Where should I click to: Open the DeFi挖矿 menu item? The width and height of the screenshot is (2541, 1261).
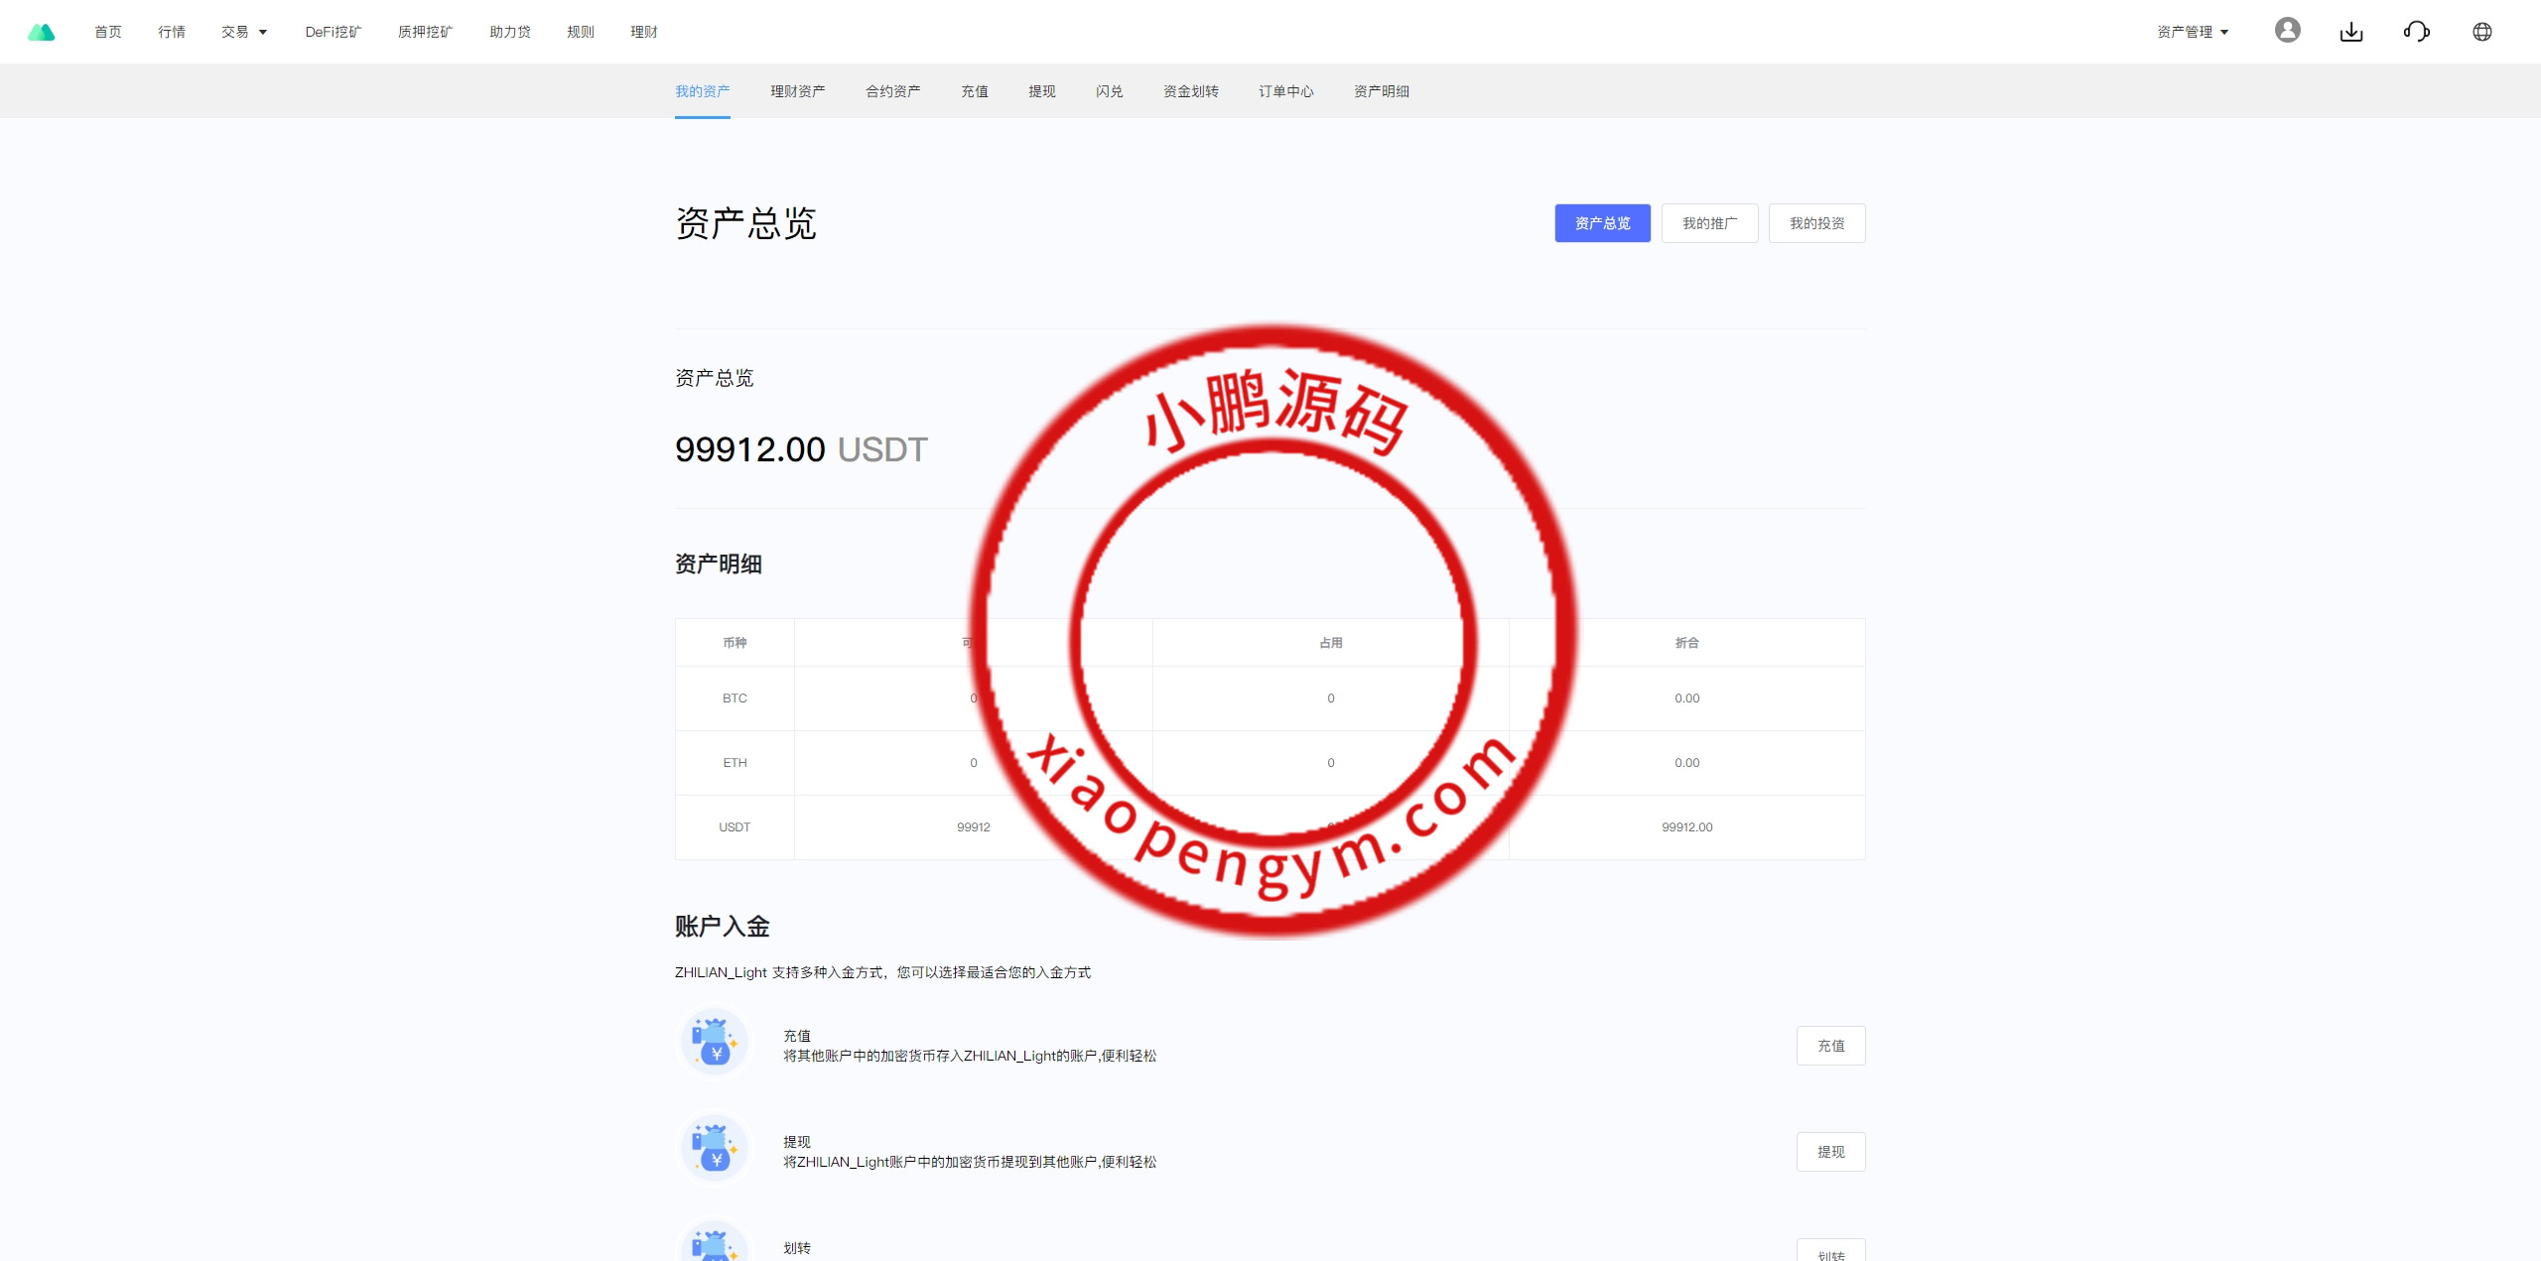(334, 32)
